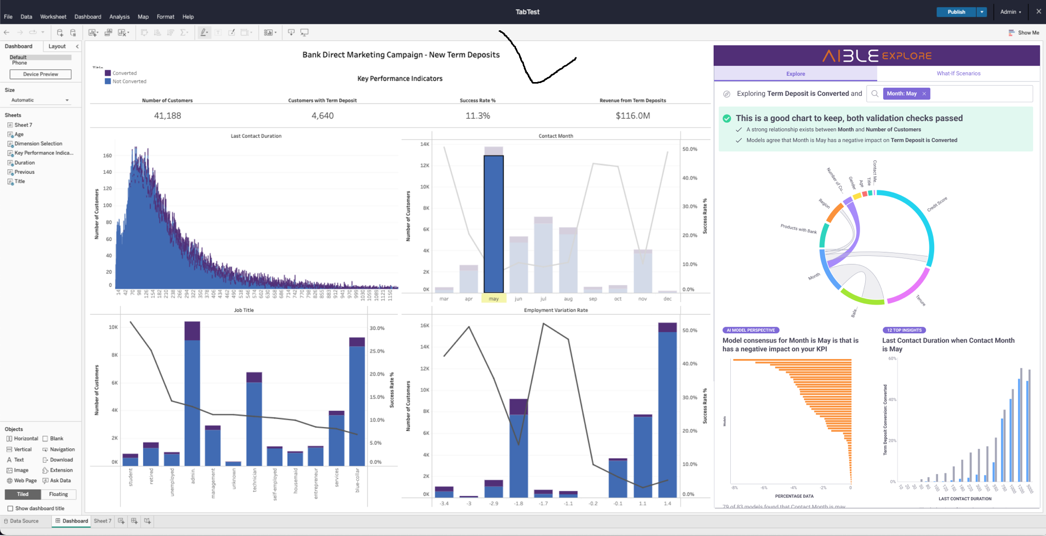Select the Image object
The width and height of the screenshot is (1046, 536).
pos(17,470)
